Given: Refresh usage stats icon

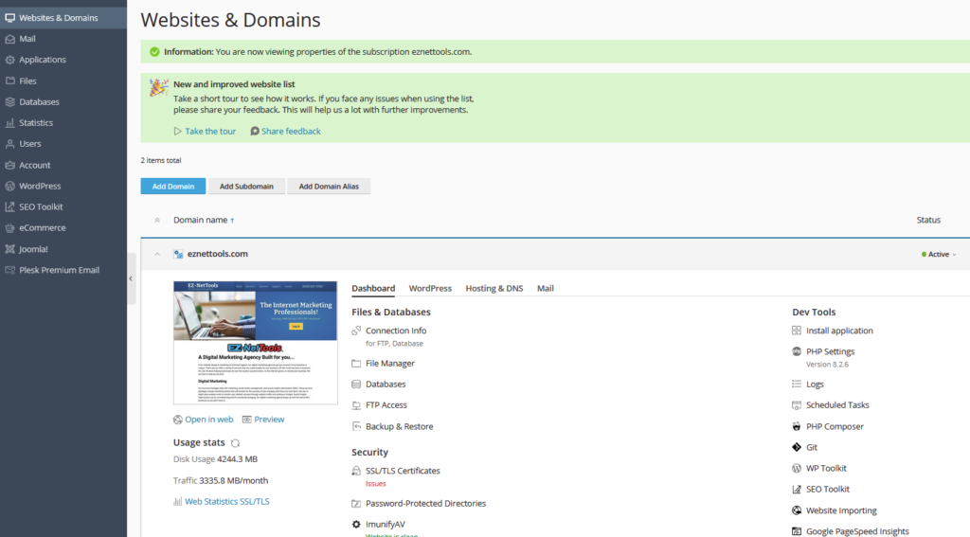Looking at the screenshot, I should click(235, 443).
